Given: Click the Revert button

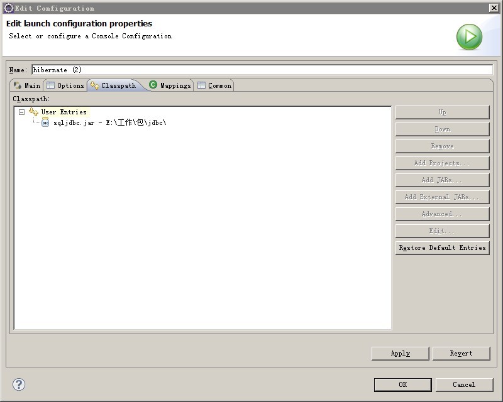Looking at the screenshot, I should click(x=461, y=353).
